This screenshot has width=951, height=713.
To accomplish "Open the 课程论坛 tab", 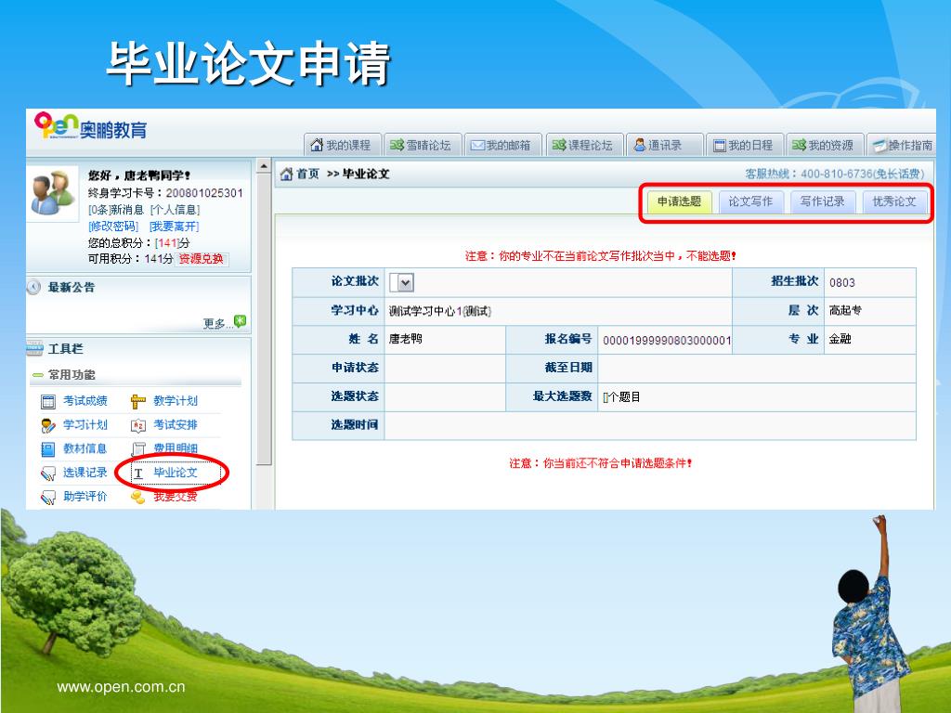I will pos(584,146).
